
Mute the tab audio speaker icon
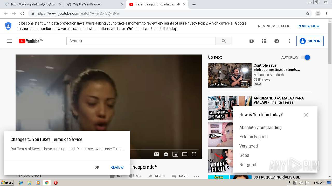(x=178, y=4)
